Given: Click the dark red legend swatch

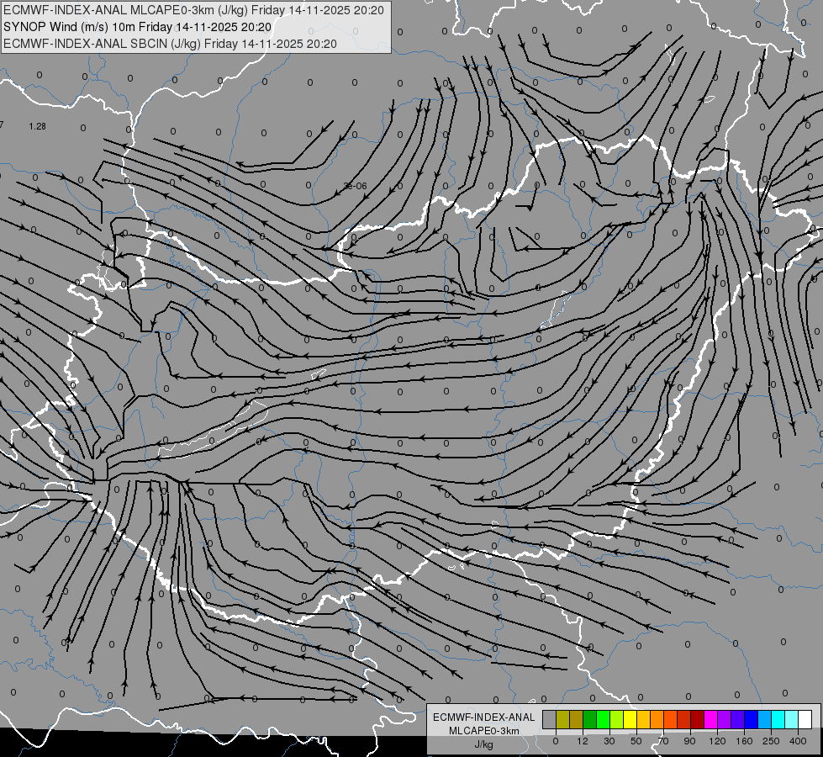Looking at the screenshot, I should (x=698, y=720).
